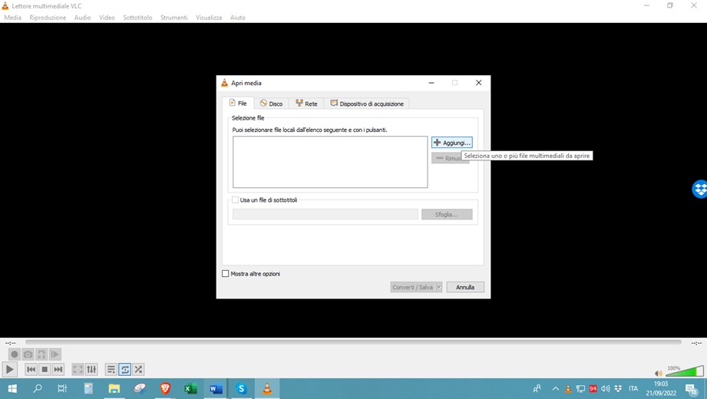This screenshot has width=707, height=399.
Task: Skip to the next media track
Action: click(58, 369)
